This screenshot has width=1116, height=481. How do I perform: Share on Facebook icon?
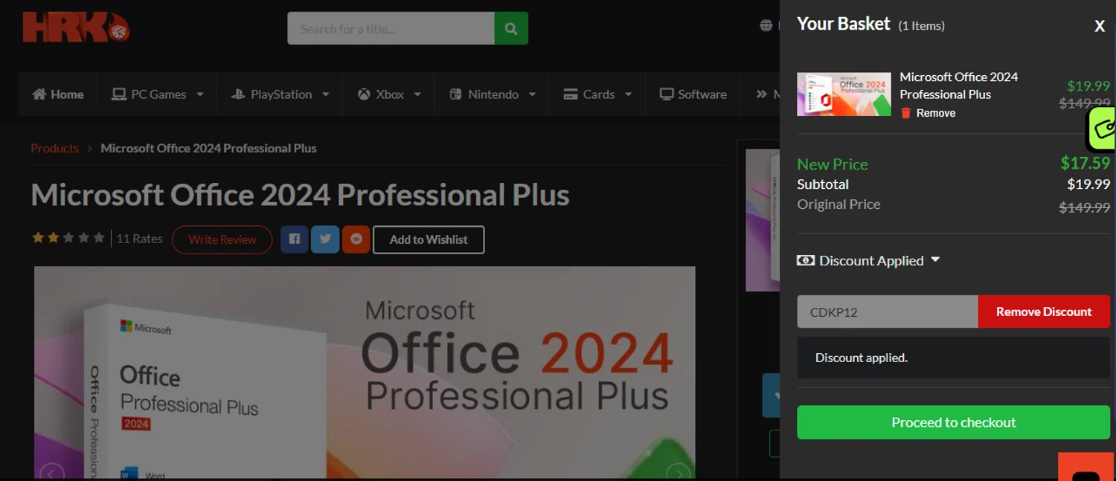(x=295, y=239)
